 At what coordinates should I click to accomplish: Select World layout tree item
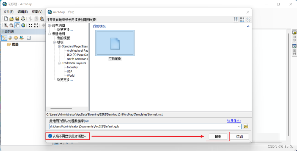coord(71,75)
